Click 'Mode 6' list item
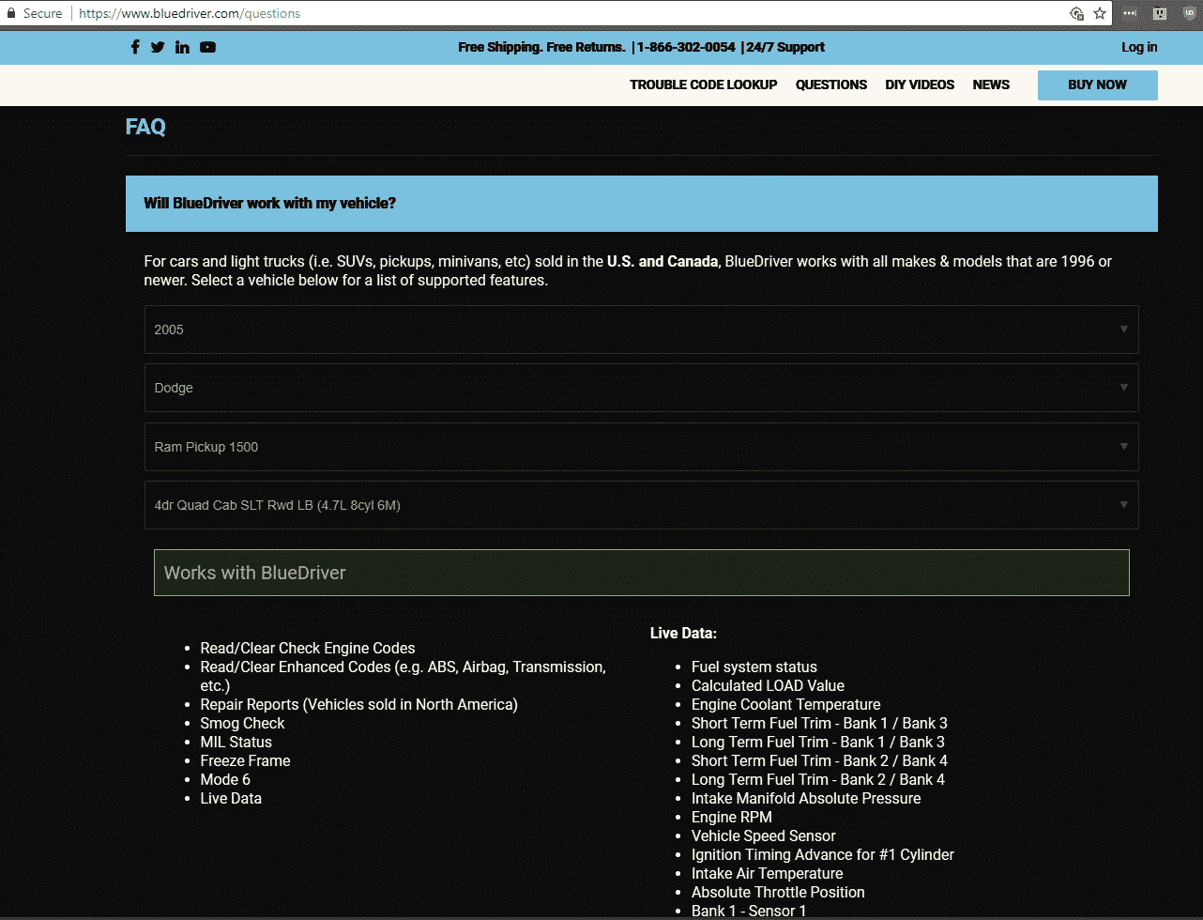The width and height of the screenshot is (1203, 920). [225, 779]
